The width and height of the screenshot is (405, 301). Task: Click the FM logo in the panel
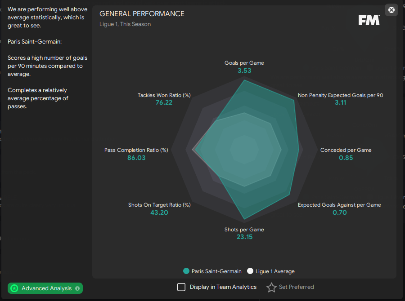pos(369,20)
